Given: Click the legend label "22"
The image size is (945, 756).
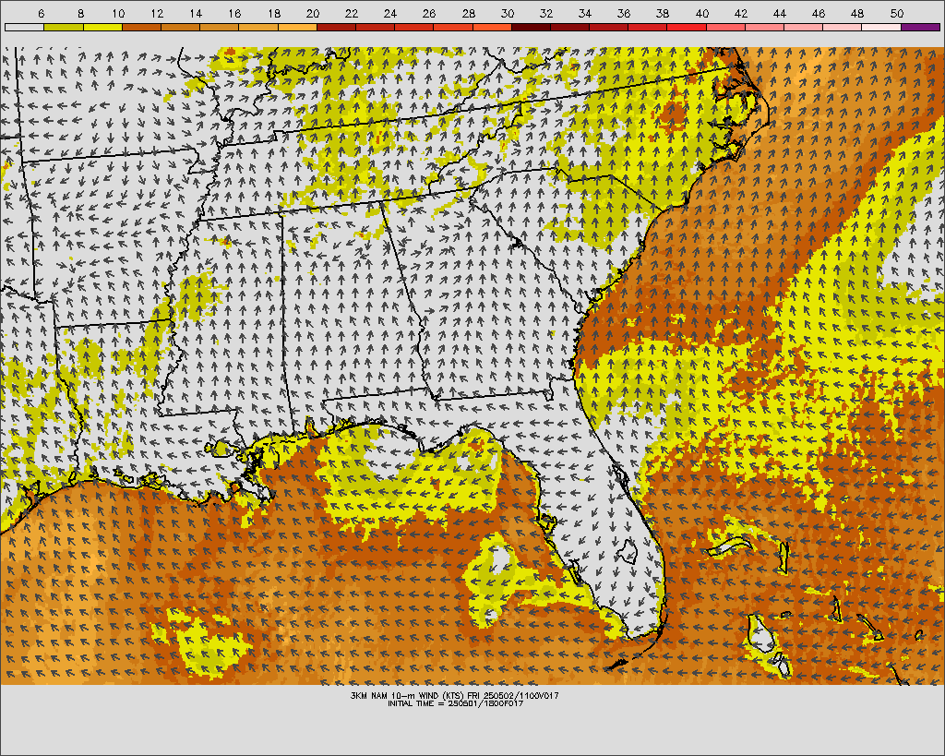Looking at the screenshot, I should 352,13.
